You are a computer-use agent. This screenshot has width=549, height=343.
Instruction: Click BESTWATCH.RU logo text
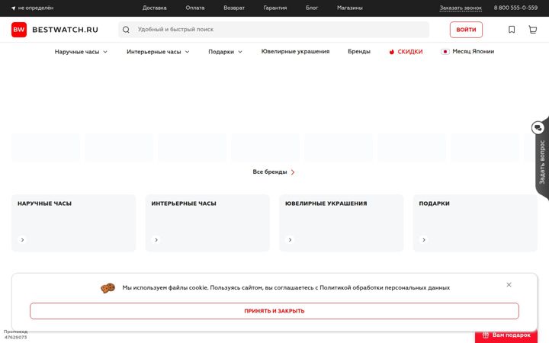[65, 30]
